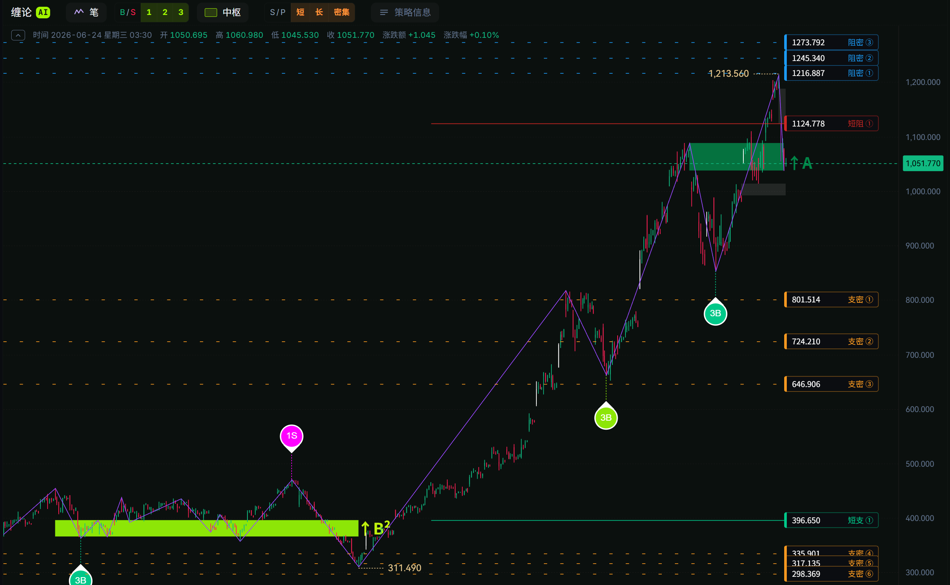
Task: Click the teal 3B marker near 800
Action: point(716,313)
